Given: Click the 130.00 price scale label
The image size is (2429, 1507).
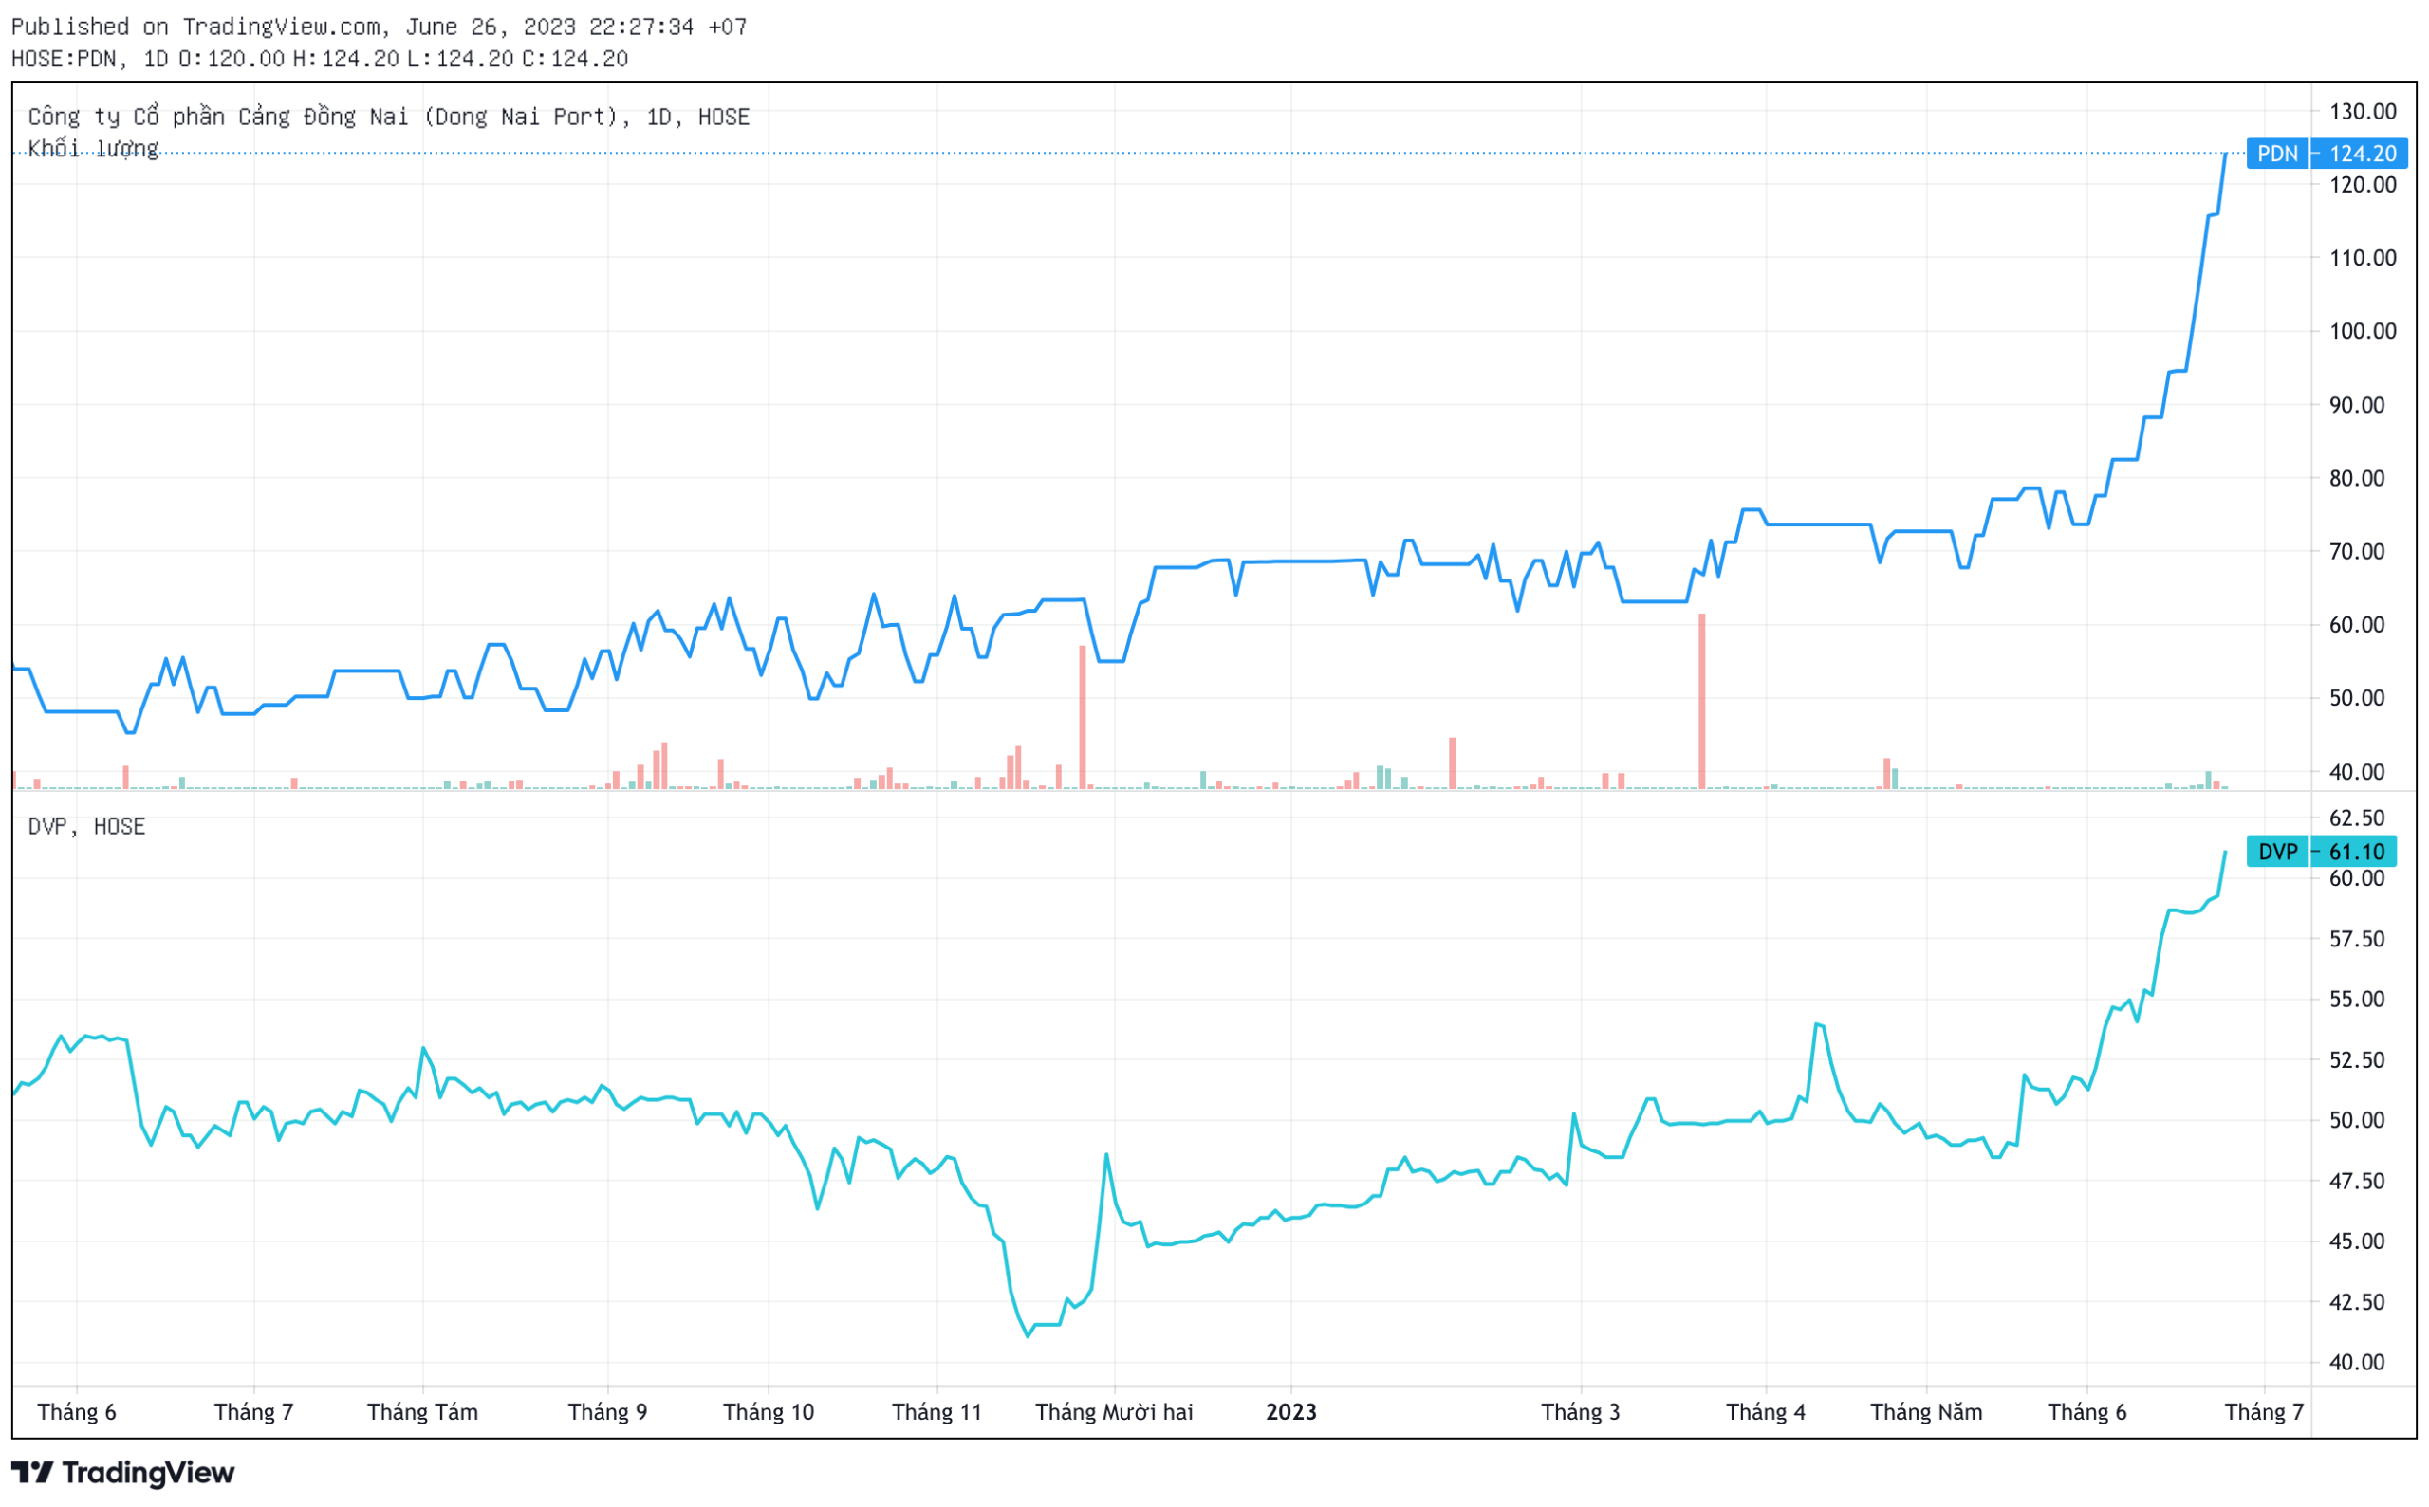Looking at the screenshot, I should 2364,112.
